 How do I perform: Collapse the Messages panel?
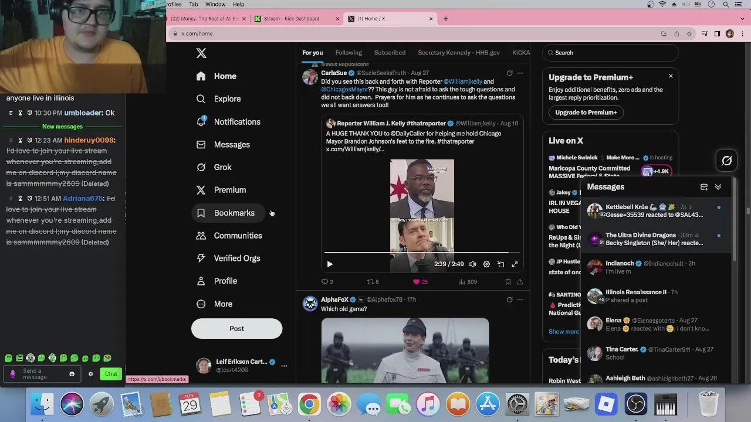coord(718,187)
